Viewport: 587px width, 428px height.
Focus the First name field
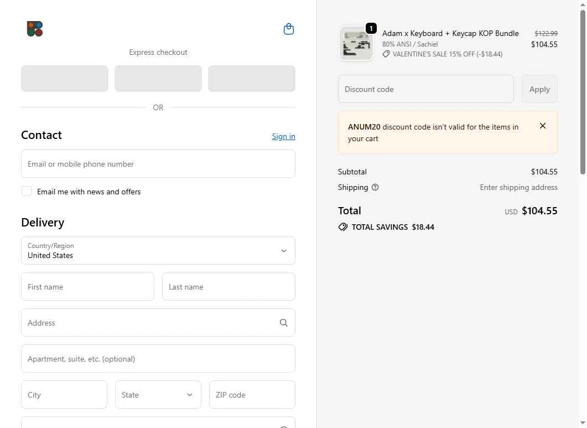coord(87,287)
